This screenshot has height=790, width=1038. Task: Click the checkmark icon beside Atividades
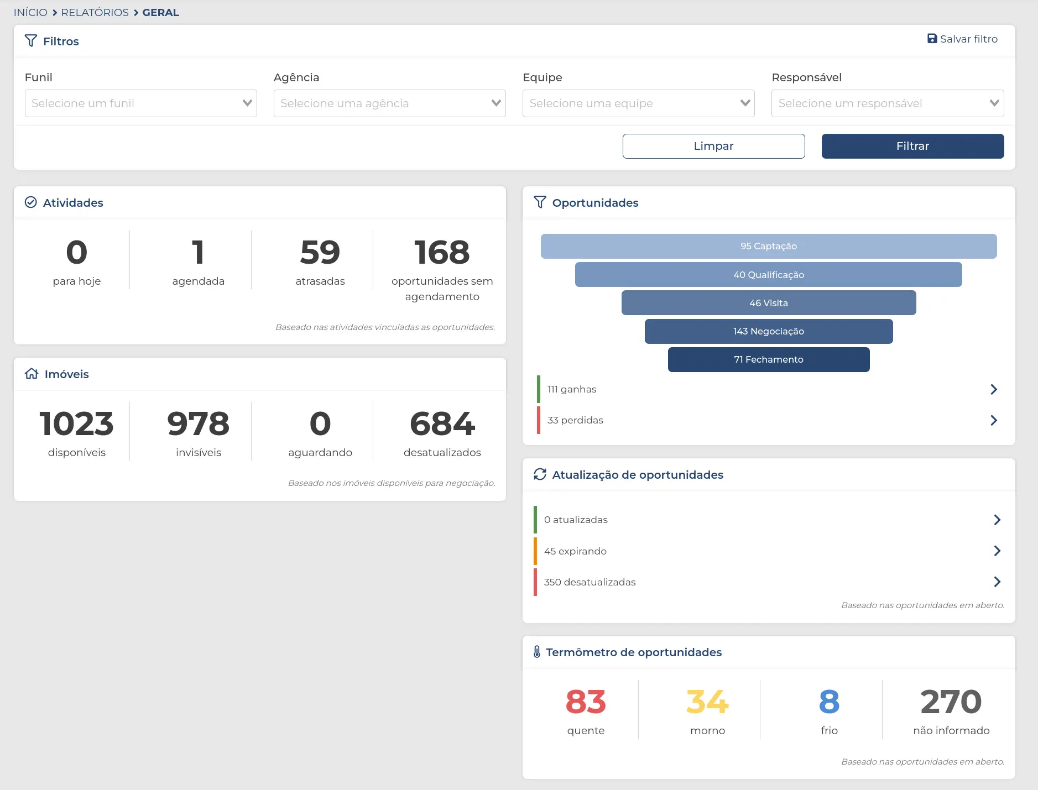point(31,202)
